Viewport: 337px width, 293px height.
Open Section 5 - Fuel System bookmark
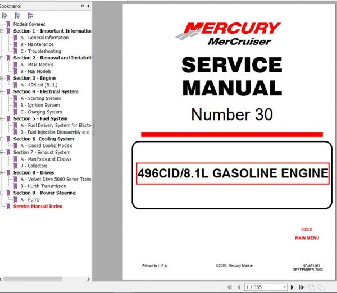click(x=40, y=118)
